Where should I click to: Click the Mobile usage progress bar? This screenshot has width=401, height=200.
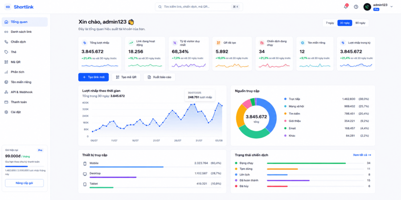(155, 167)
